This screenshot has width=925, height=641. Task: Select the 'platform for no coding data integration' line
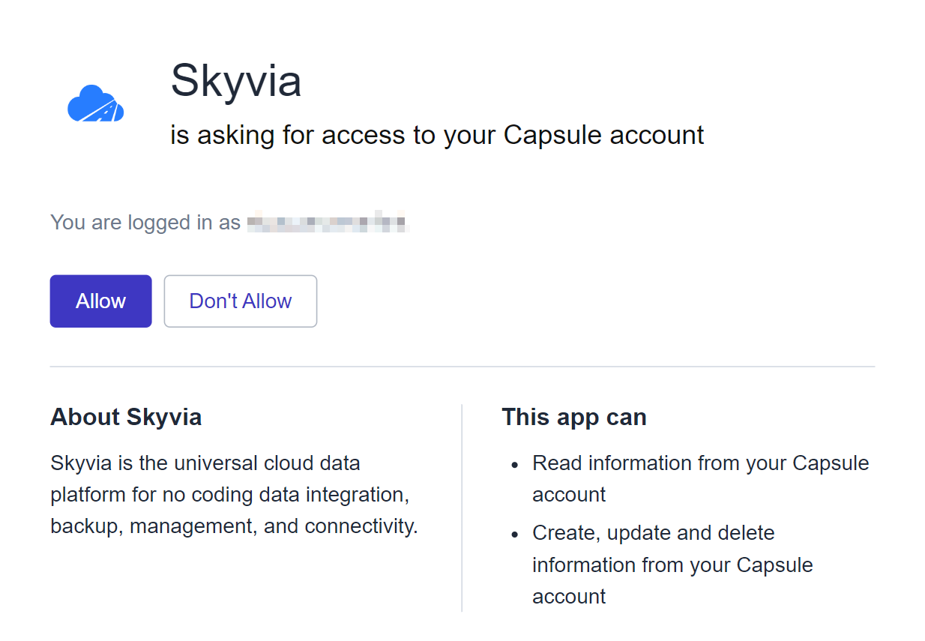229,495
